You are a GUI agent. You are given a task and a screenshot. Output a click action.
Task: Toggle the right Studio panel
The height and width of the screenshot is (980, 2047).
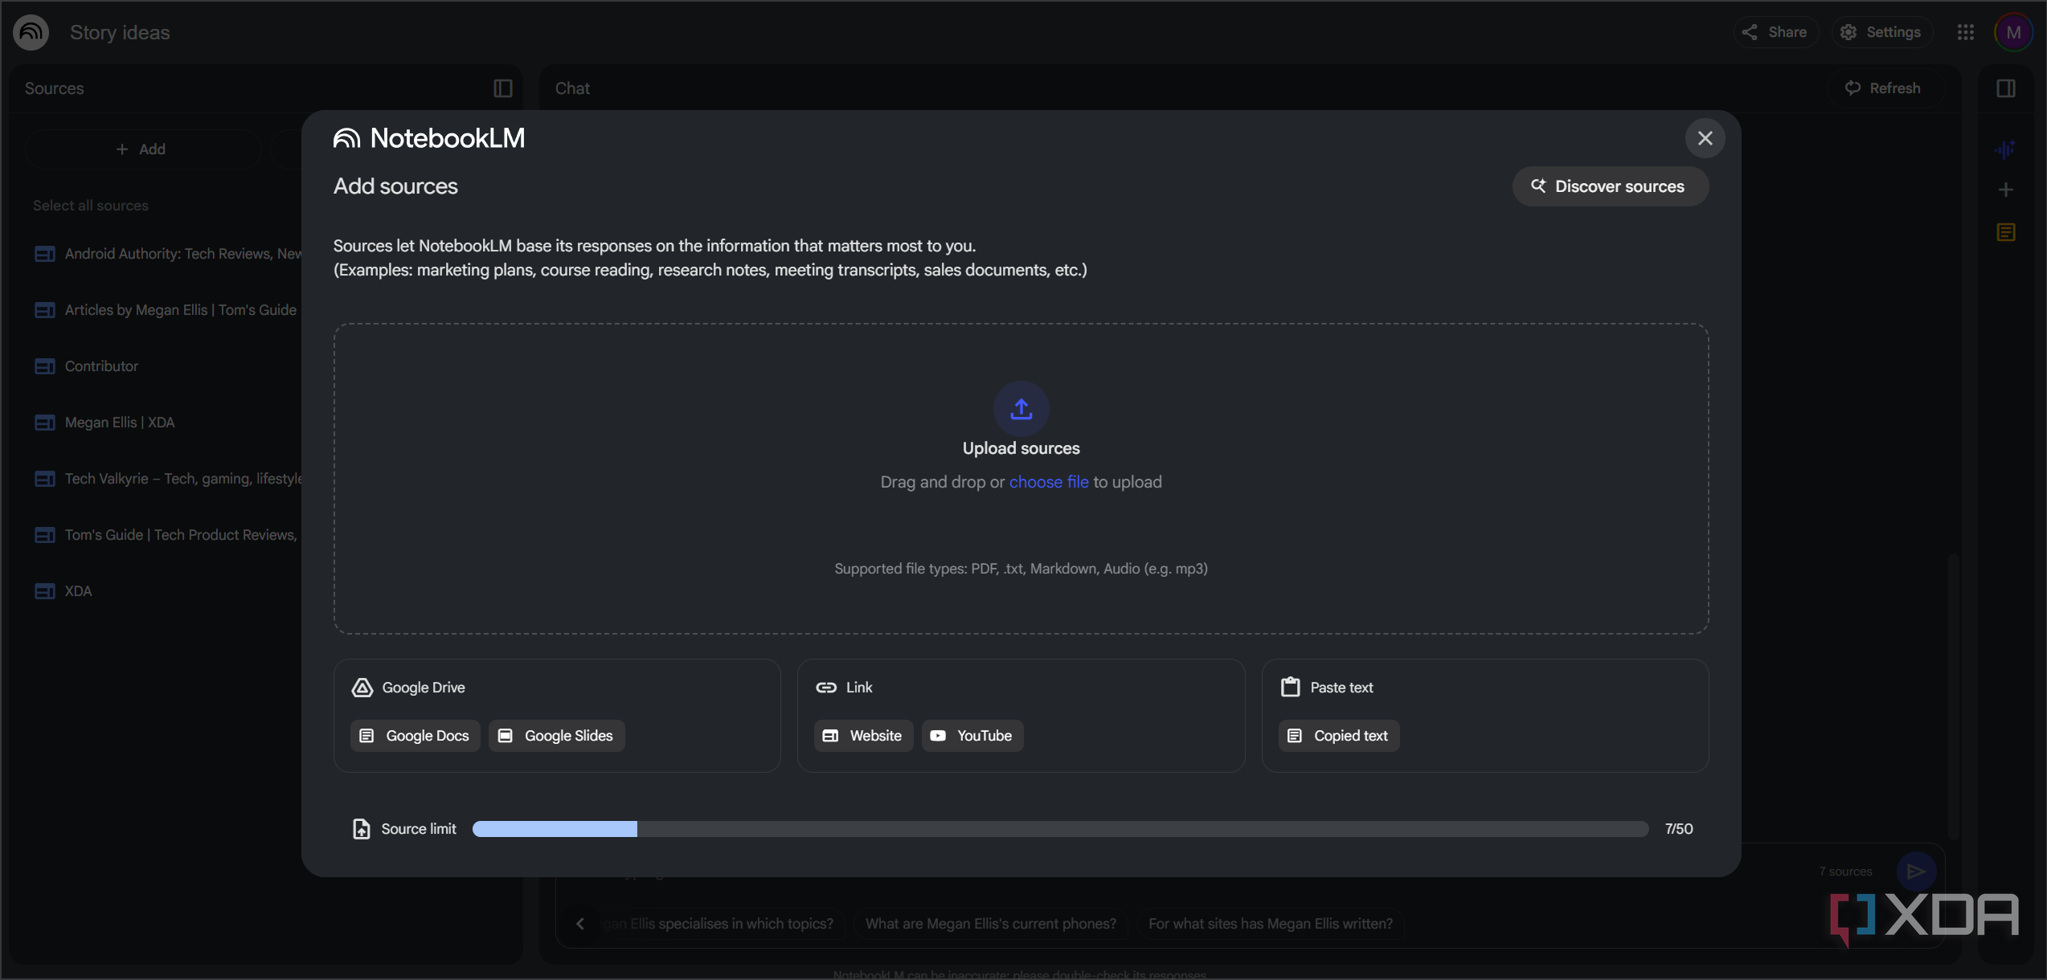pyautogui.click(x=2005, y=88)
